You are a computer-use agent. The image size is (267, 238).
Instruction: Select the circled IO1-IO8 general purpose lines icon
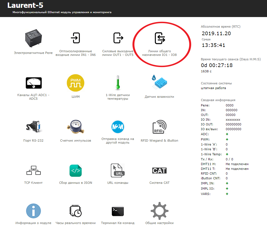click(x=160, y=39)
